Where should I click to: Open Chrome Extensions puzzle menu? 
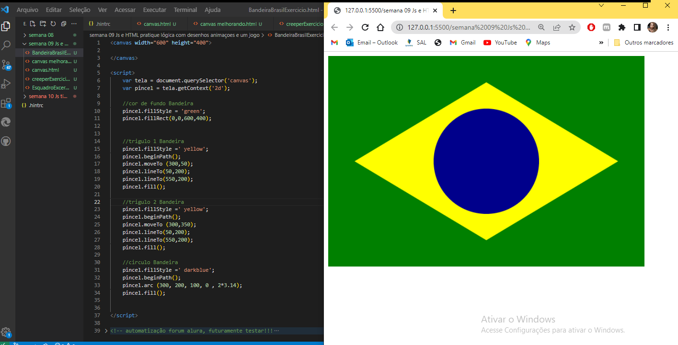[x=622, y=27]
